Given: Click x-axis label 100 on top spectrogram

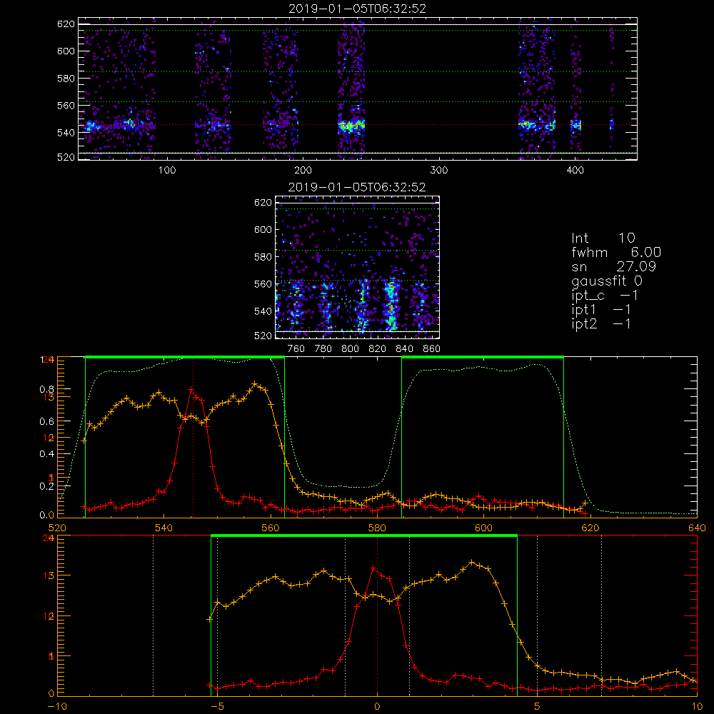Looking at the screenshot, I should (x=167, y=171).
